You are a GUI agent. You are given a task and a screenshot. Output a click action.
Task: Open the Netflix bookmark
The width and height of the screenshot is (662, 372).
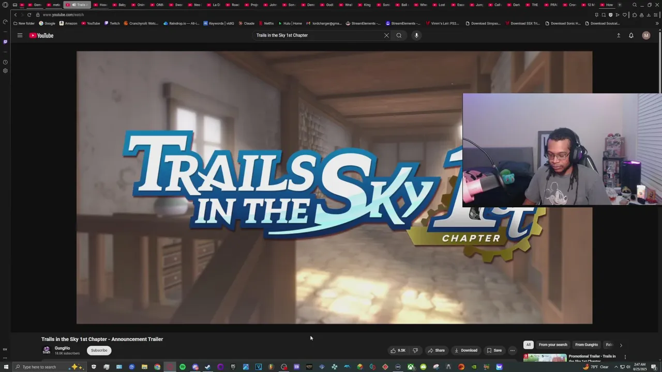tap(266, 23)
